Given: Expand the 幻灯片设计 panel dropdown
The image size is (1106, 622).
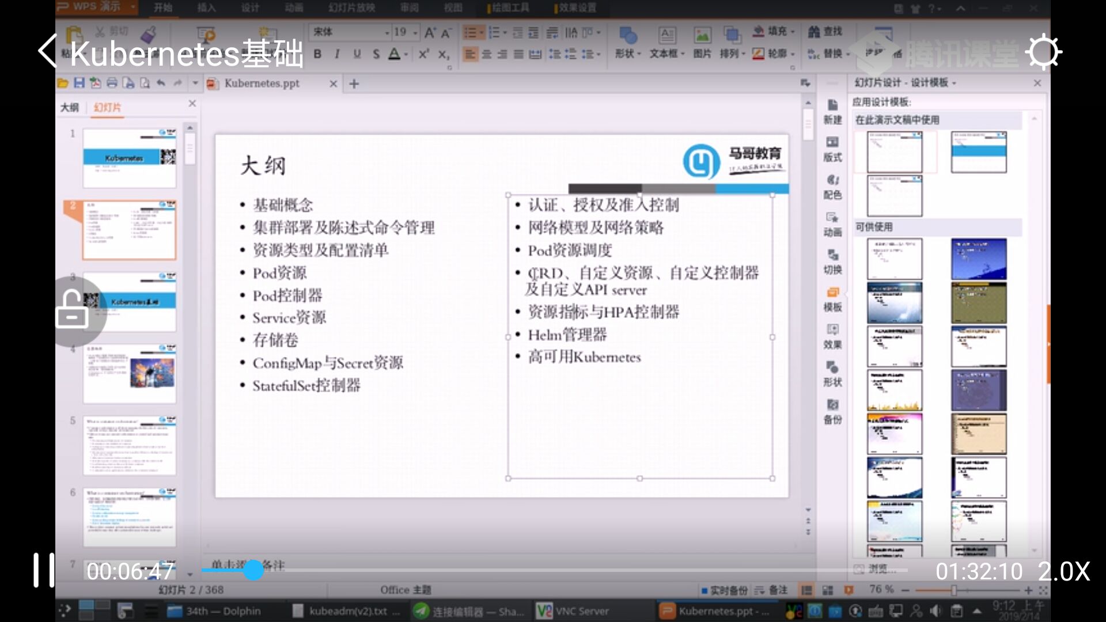Looking at the screenshot, I should click(x=954, y=84).
